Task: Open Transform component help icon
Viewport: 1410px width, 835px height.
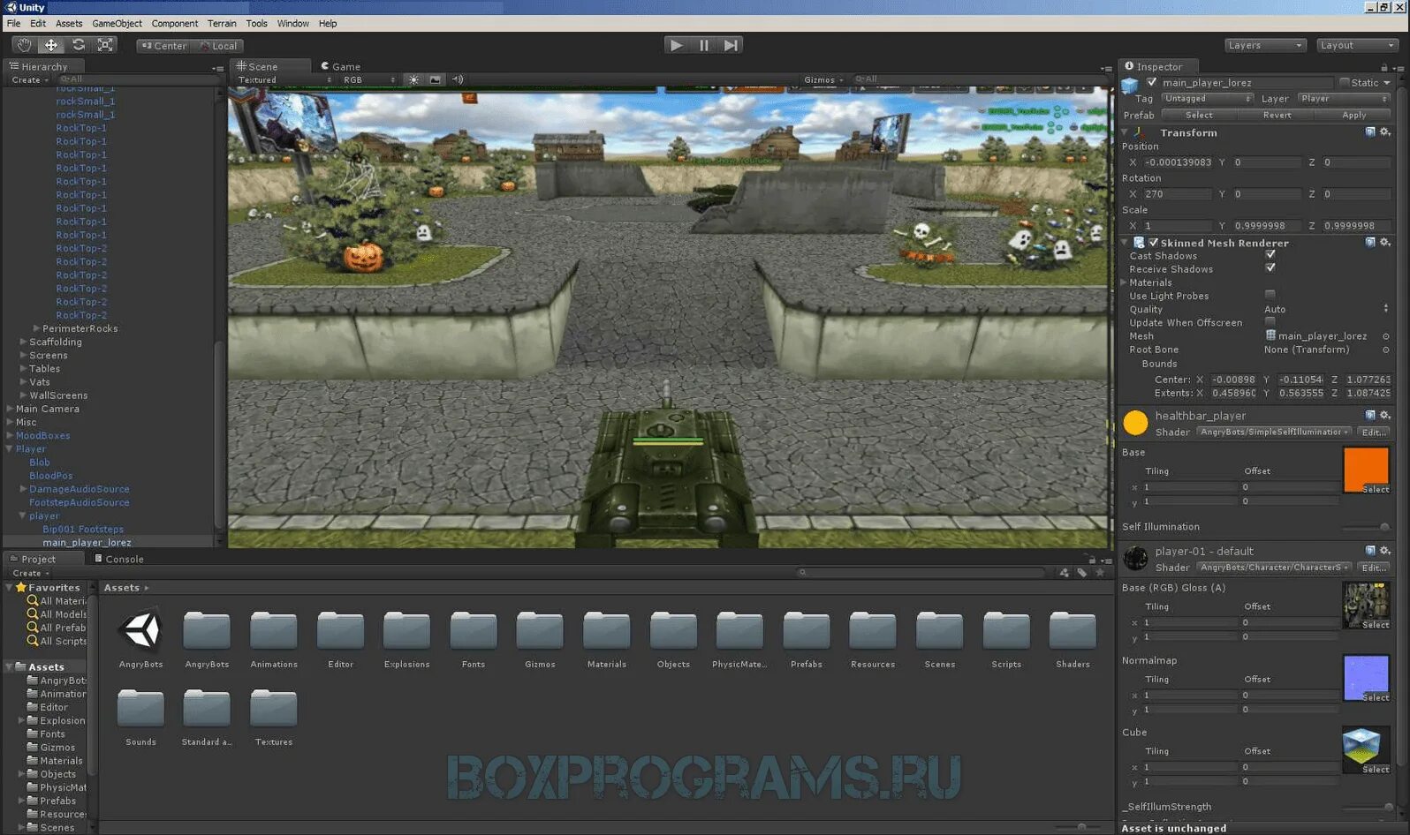Action: pos(1370,132)
